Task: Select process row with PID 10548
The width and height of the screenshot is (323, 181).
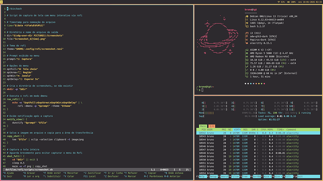Action: coord(258,153)
